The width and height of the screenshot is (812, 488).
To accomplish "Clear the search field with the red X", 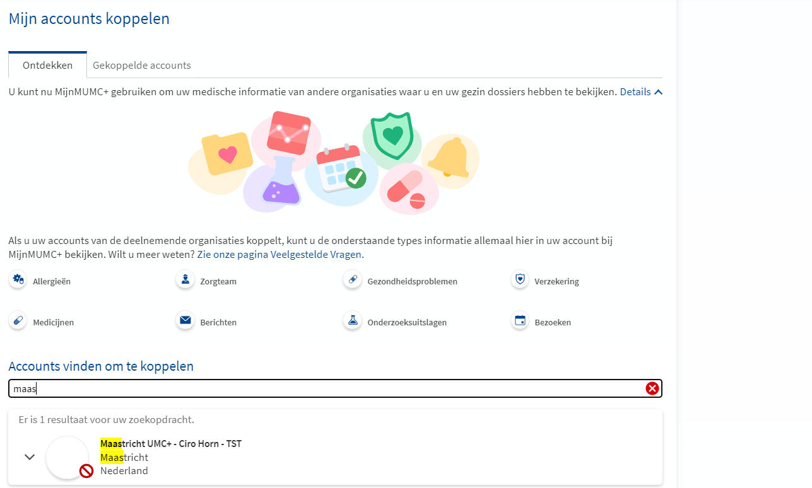I will click(652, 388).
